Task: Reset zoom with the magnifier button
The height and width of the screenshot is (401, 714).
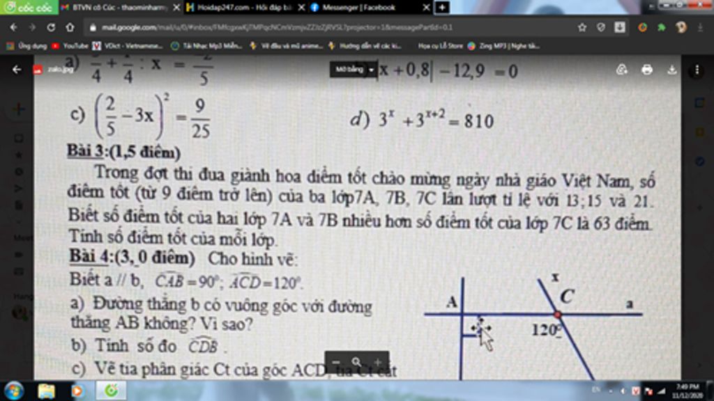Action: click(x=356, y=362)
